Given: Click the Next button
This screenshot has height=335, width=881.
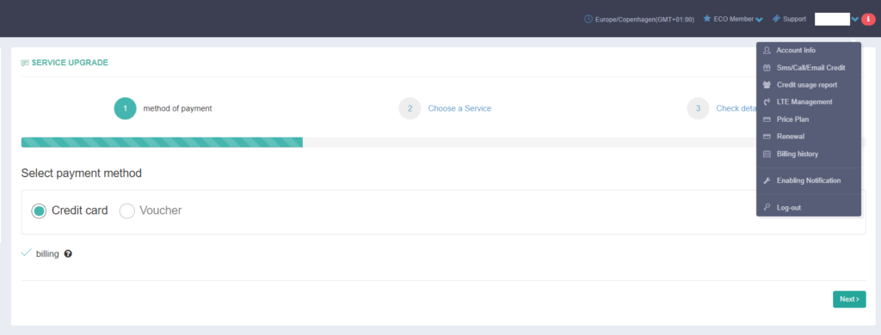Looking at the screenshot, I should [x=849, y=299].
